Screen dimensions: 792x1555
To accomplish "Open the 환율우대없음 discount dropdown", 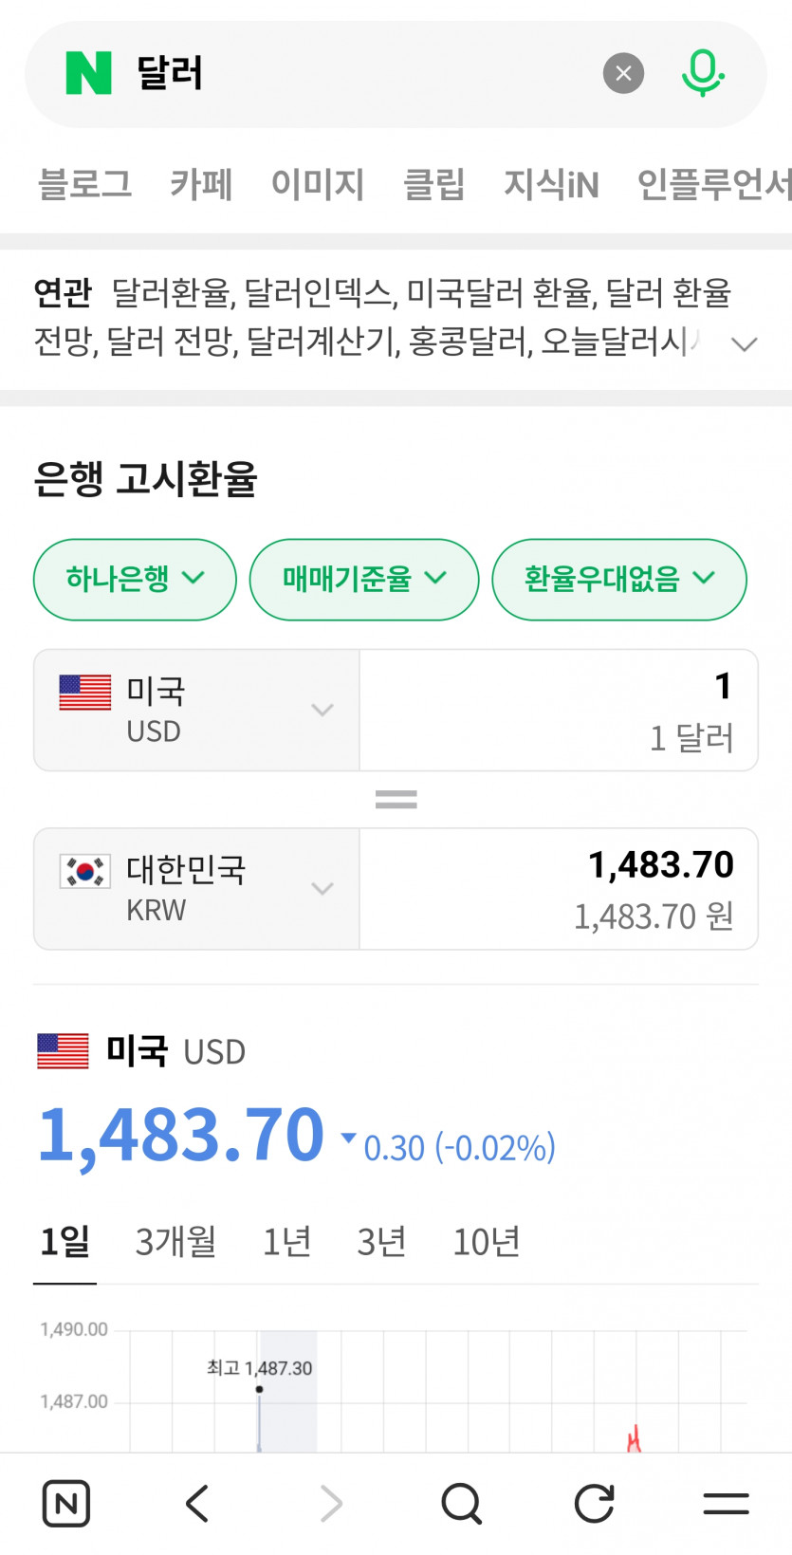I will tap(618, 579).
